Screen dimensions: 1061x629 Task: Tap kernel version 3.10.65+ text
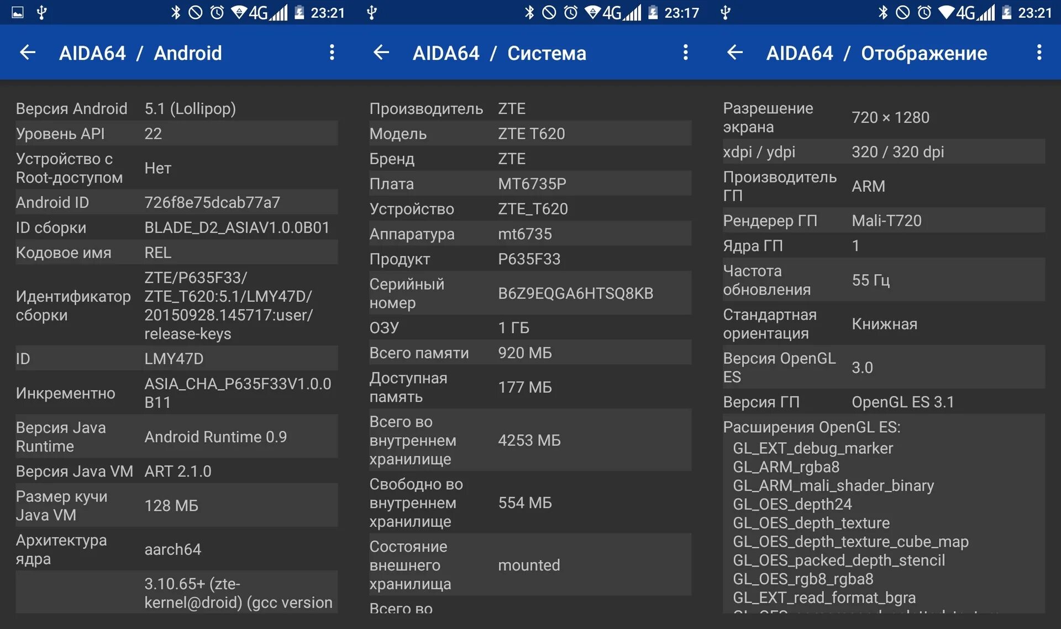coord(238,593)
